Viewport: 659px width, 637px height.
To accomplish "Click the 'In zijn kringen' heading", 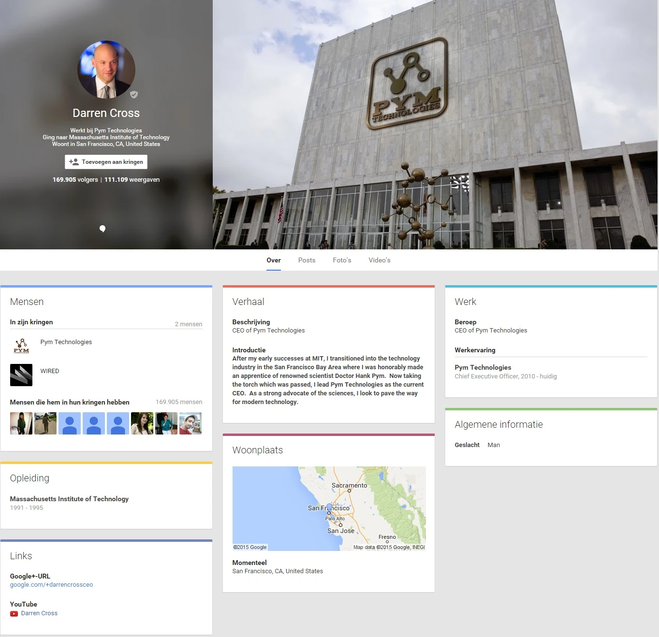I will pos(31,322).
